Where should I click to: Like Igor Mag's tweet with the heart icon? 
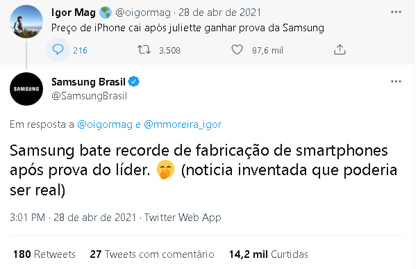237,50
